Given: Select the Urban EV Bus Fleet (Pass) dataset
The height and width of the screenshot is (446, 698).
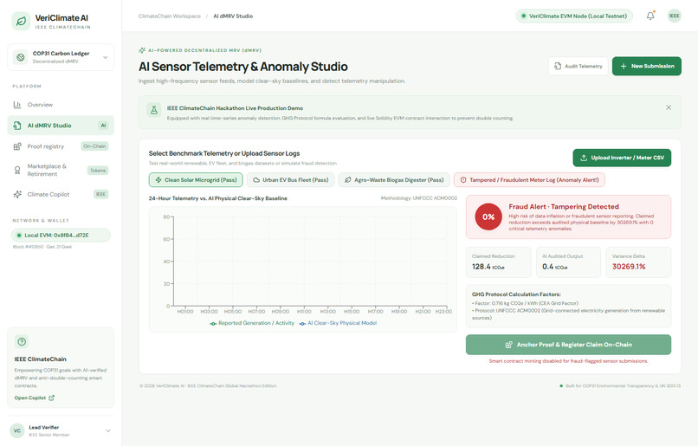Looking at the screenshot, I should (291, 180).
